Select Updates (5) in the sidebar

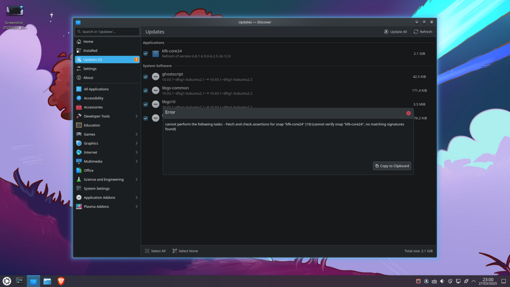[x=107, y=60]
